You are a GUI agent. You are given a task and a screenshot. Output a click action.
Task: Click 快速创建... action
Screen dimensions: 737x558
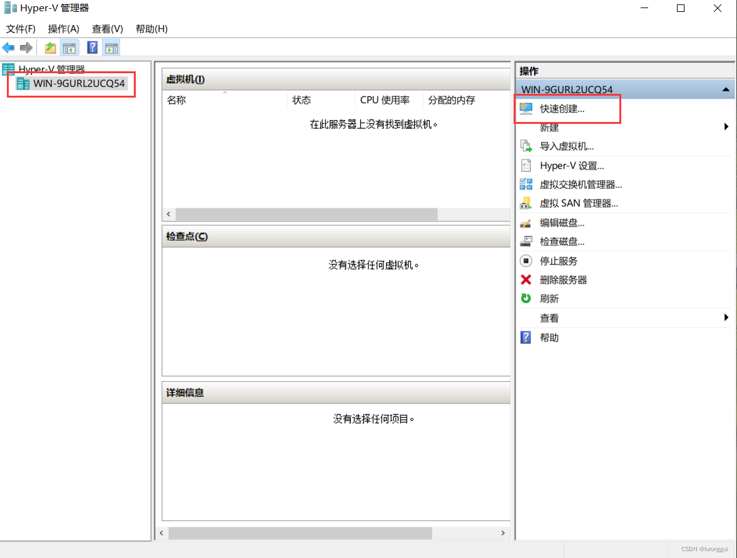pyautogui.click(x=562, y=109)
